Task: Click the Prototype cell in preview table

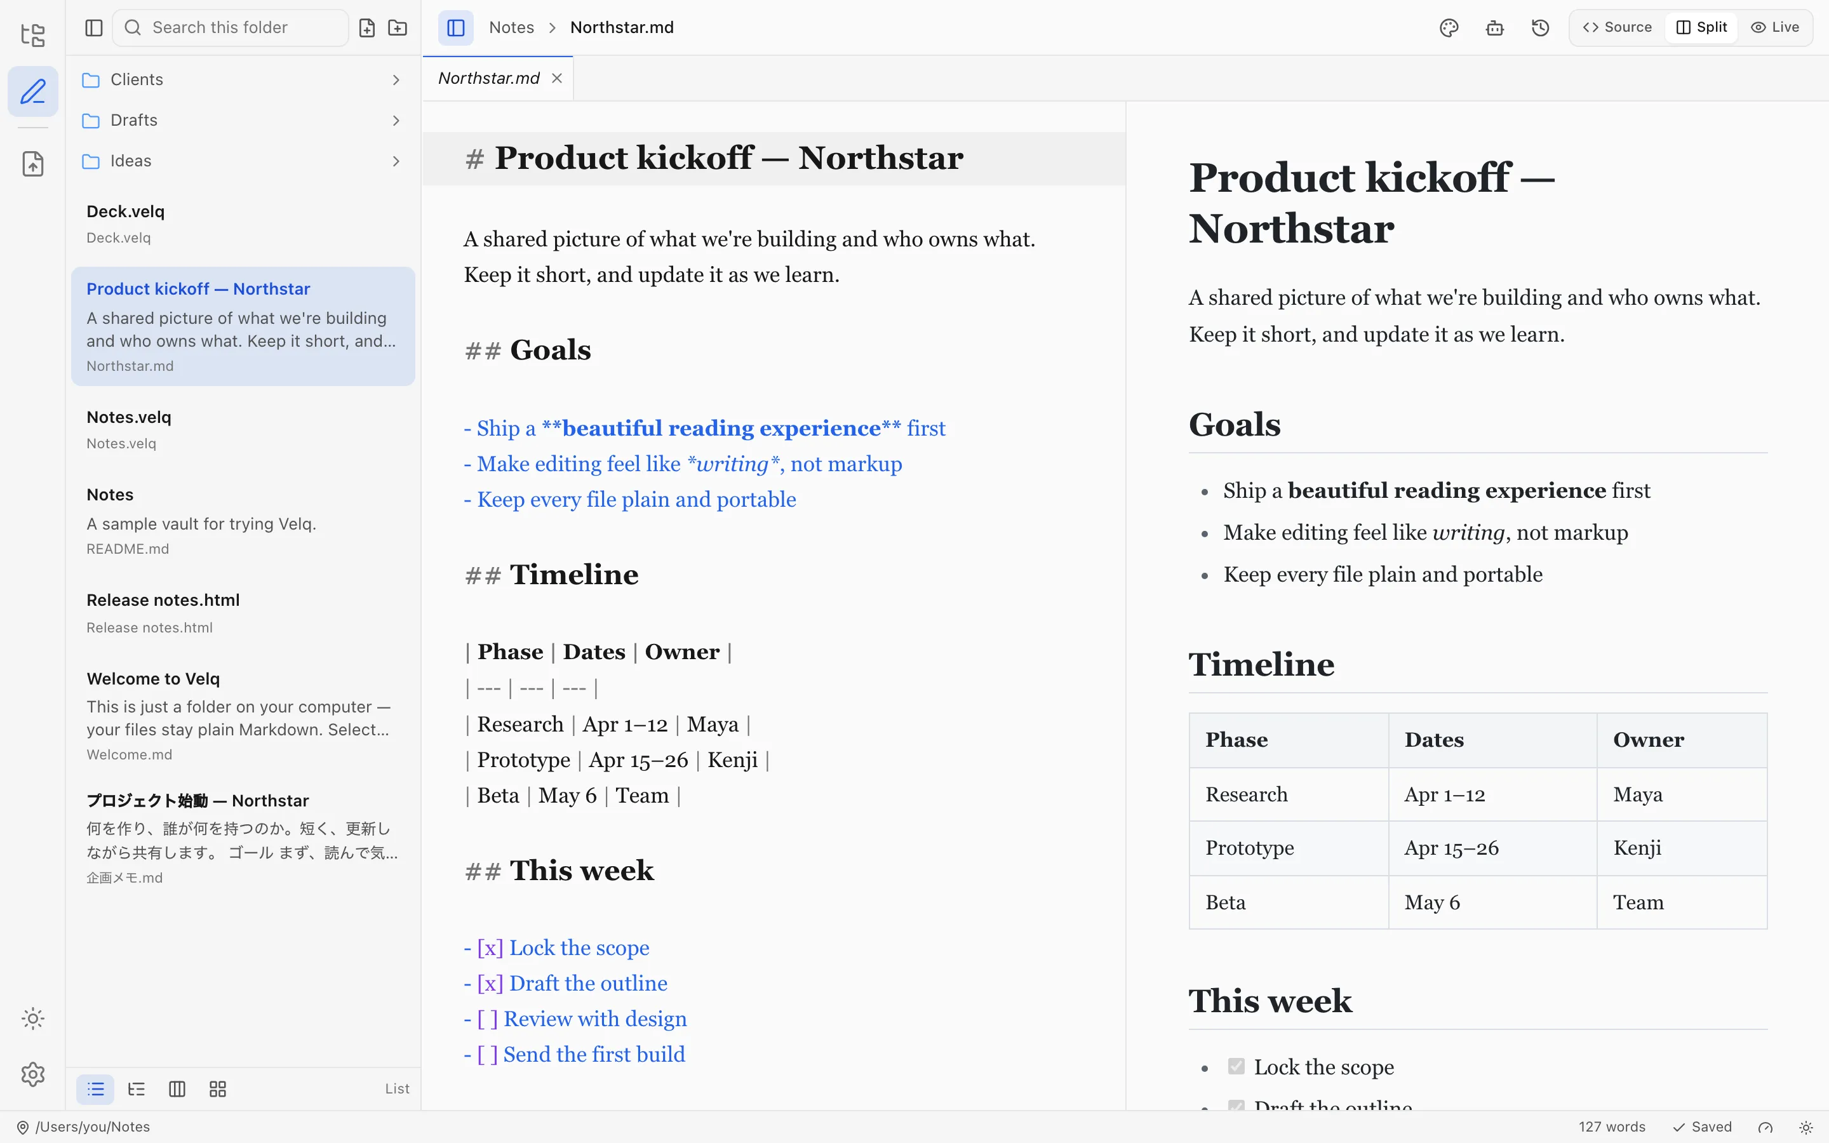Action: [1289, 848]
